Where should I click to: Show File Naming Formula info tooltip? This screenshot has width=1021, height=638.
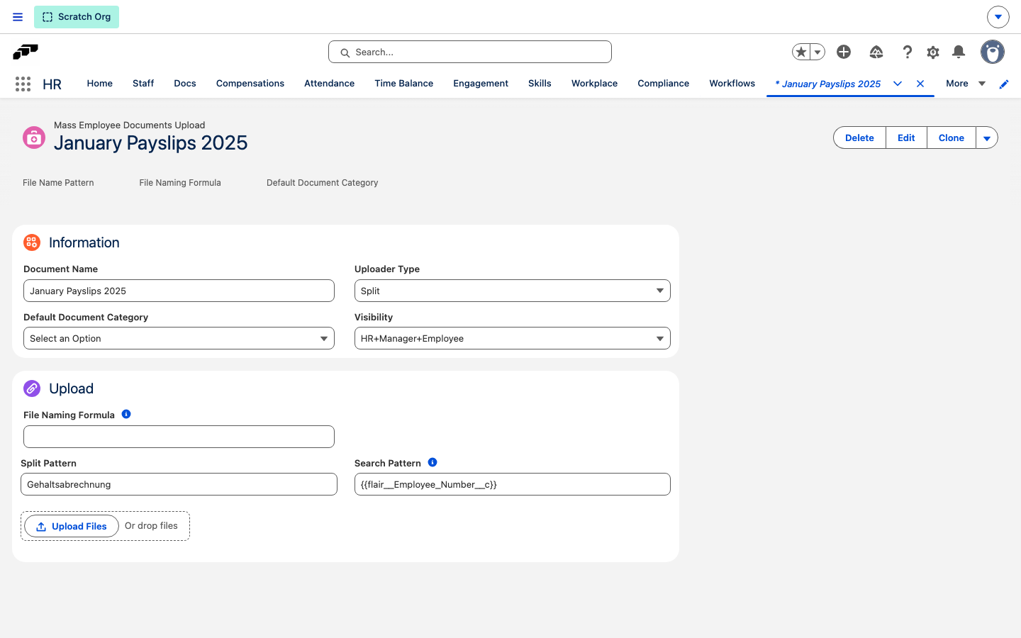pyautogui.click(x=126, y=414)
